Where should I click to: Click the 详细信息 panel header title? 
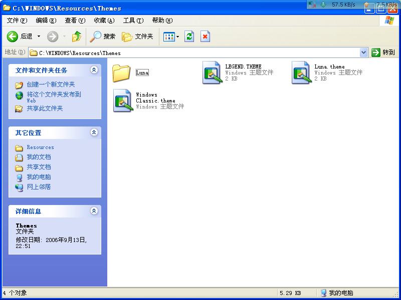point(29,211)
